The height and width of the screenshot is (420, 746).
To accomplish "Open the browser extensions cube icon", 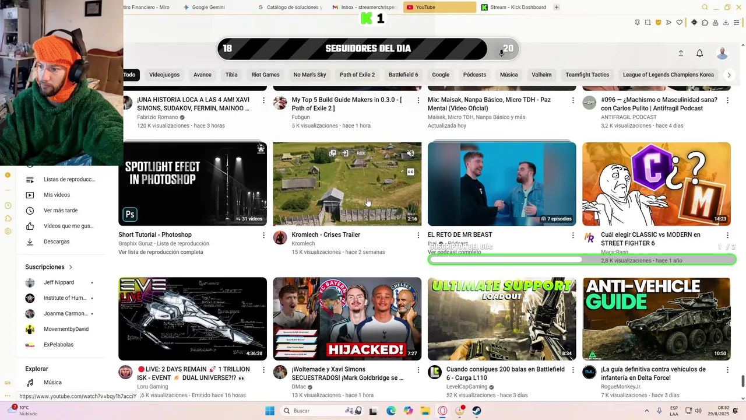I will tap(705, 23).
